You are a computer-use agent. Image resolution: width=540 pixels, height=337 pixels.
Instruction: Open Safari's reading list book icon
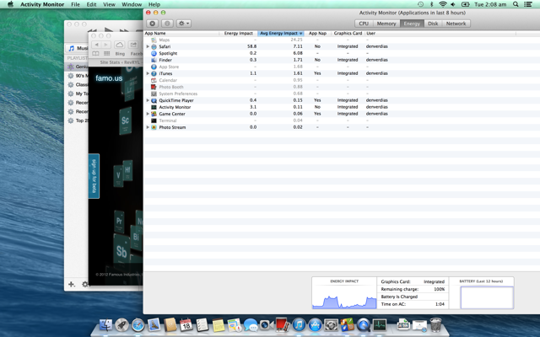[x=95, y=54]
